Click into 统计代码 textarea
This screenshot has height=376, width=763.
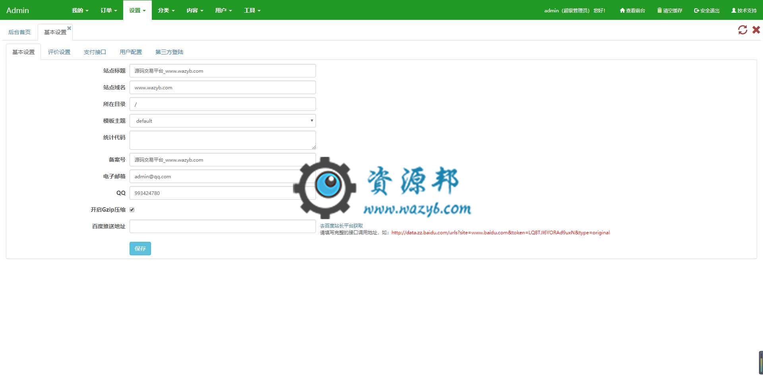pyautogui.click(x=223, y=140)
